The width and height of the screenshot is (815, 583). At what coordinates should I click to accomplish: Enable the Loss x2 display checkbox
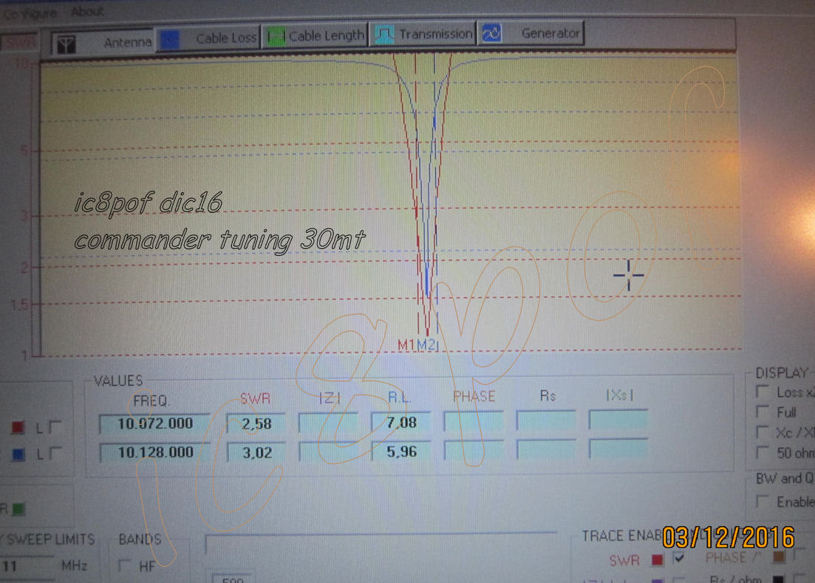pos(763,392)
